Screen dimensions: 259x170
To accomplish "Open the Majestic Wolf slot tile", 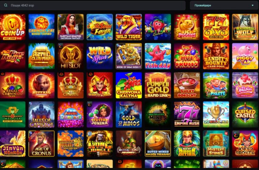I will [x=245, y=27].
